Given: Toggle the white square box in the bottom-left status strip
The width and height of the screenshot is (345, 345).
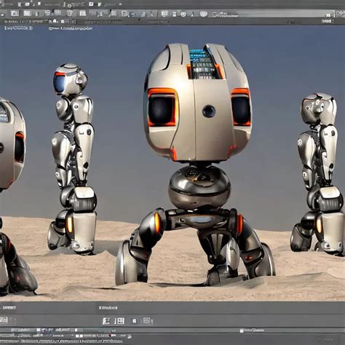Looking at the screenshot, I should (x=38, y=330).
